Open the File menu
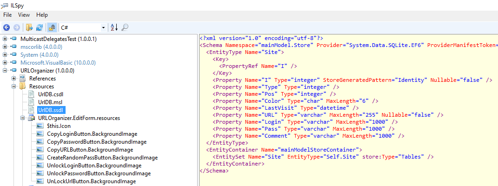 tap(7, 15)
